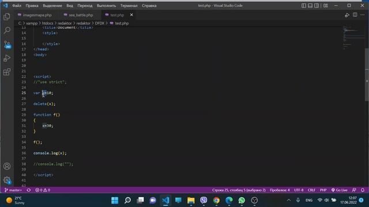
Task: Open the Справка menu
Action: [x=149, y=5]
